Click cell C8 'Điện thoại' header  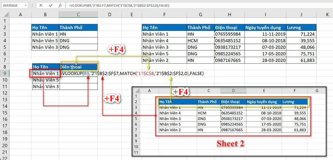click(79, 67)
